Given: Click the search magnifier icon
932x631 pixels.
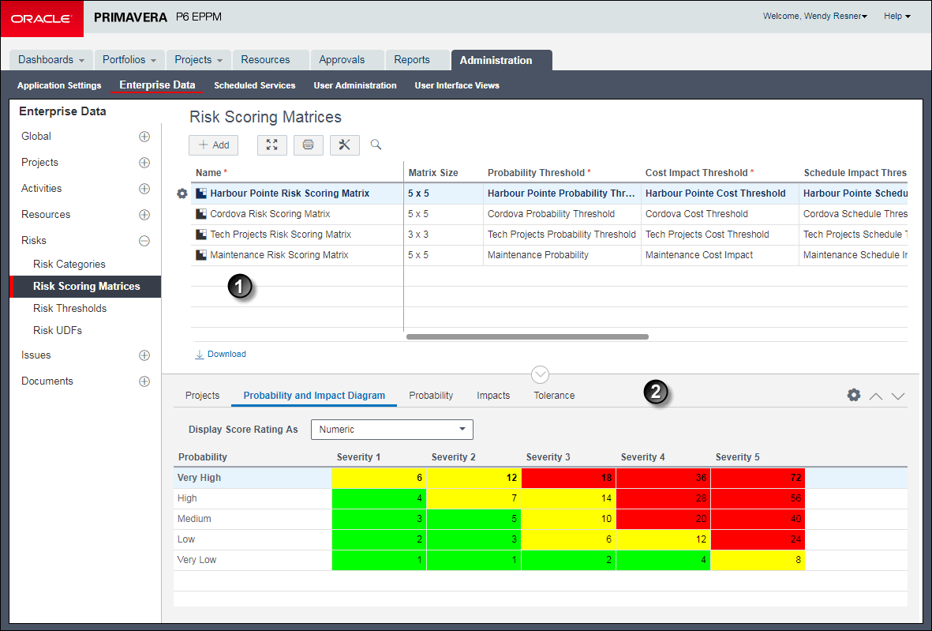Looking at the screenshot, I should point(376,145).
